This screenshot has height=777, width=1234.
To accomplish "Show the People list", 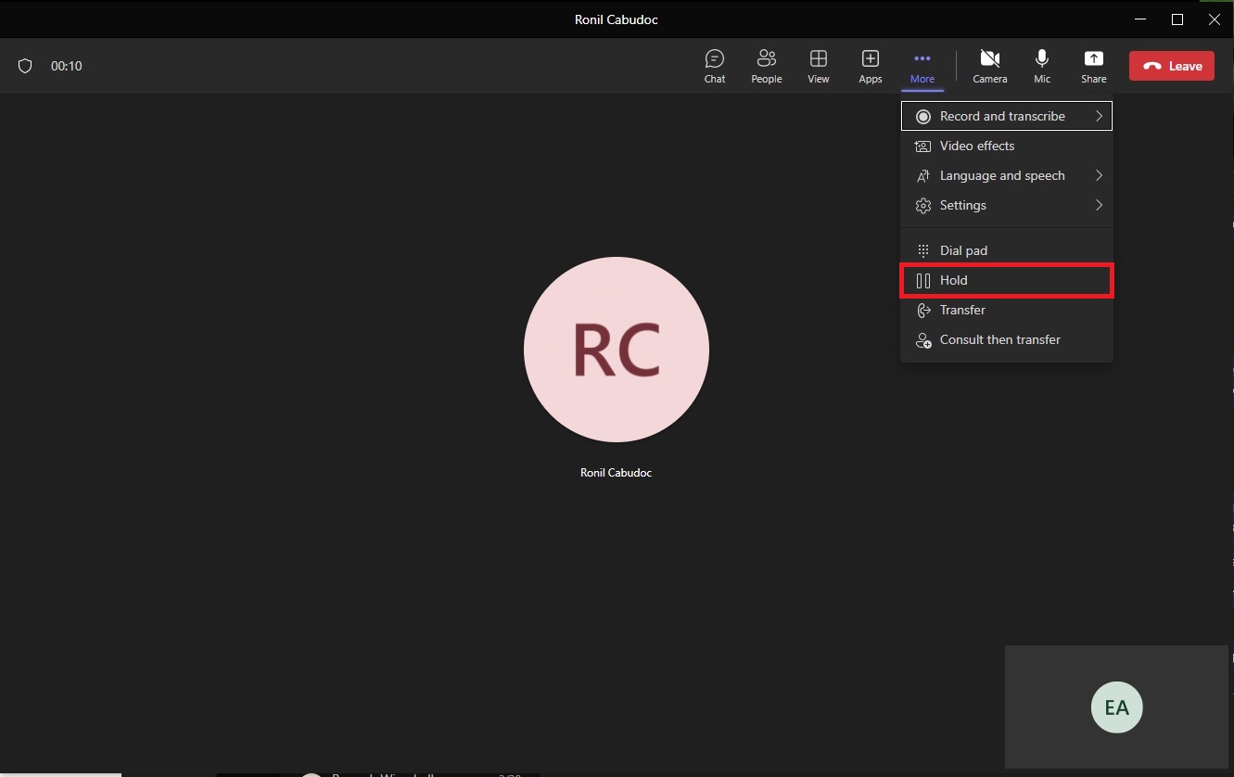I will point(766,65).
